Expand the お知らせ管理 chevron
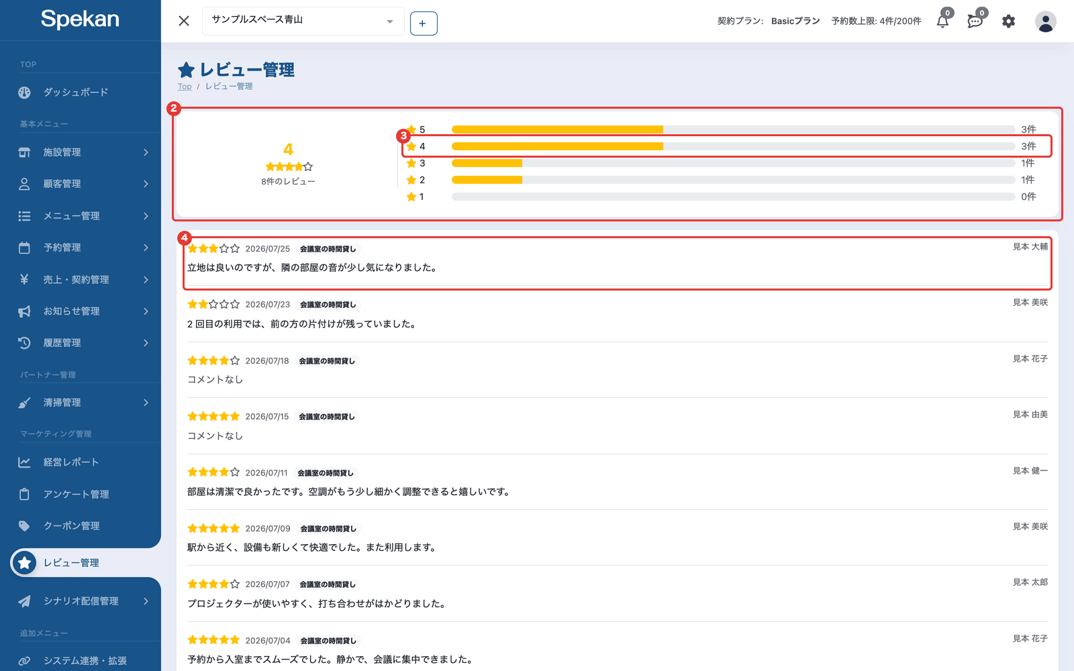This screenshot has height=671, width=1074. coord(146,311)
